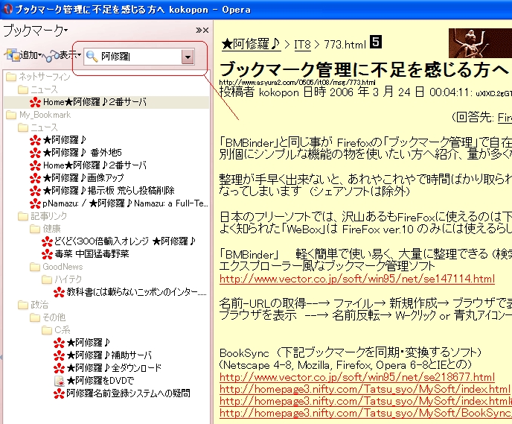
Task: Click the icon of 毒菜 中国猛毒野菜 bookmark
Action: [47, 254]
